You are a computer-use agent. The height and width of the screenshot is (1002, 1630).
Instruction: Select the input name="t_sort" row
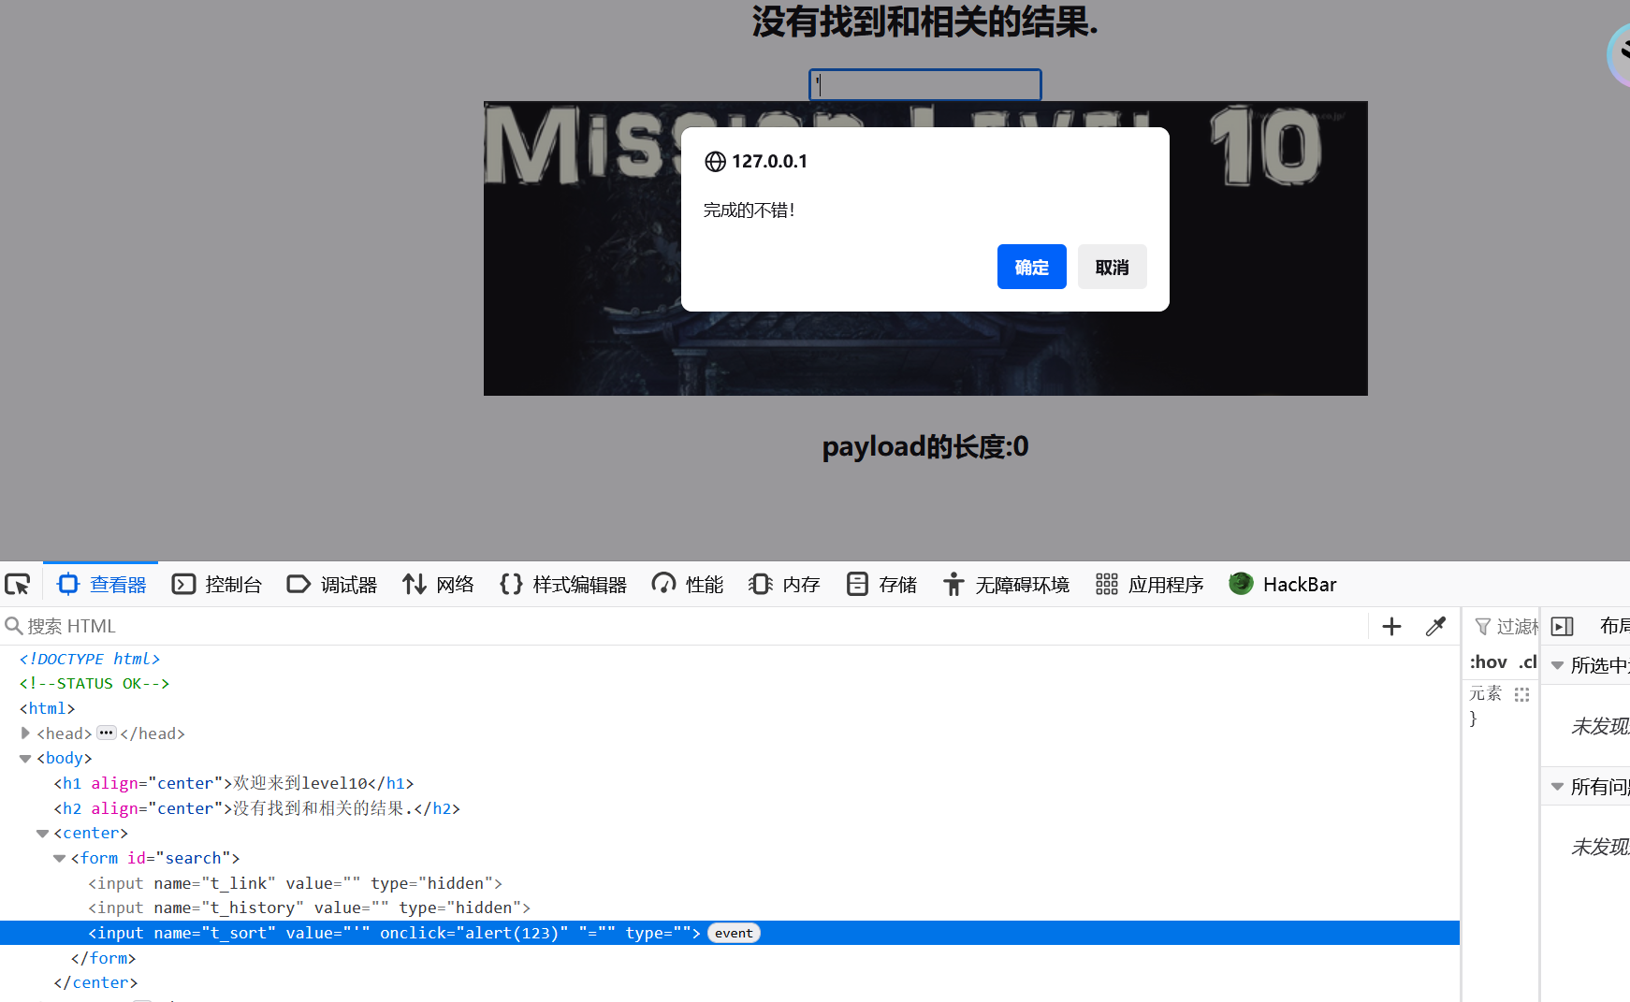point(730,933)
